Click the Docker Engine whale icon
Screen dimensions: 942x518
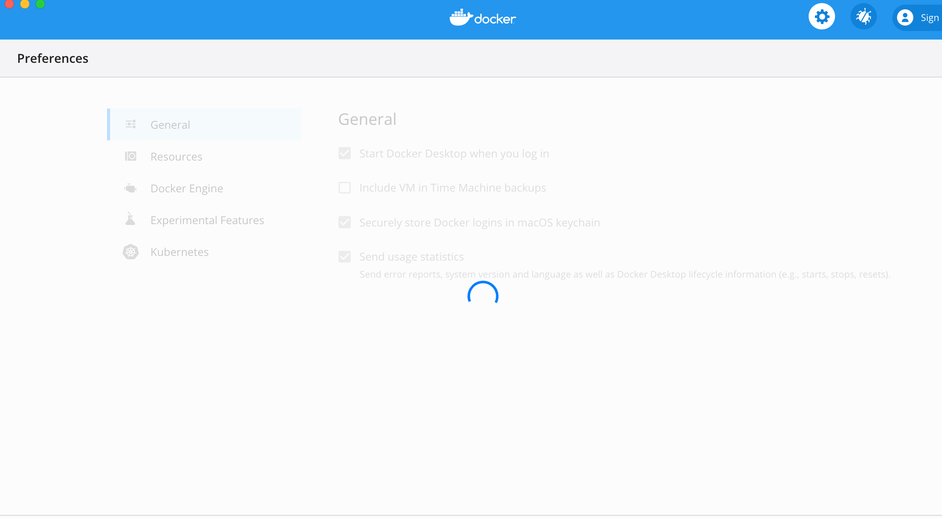[x=130, y=188]
